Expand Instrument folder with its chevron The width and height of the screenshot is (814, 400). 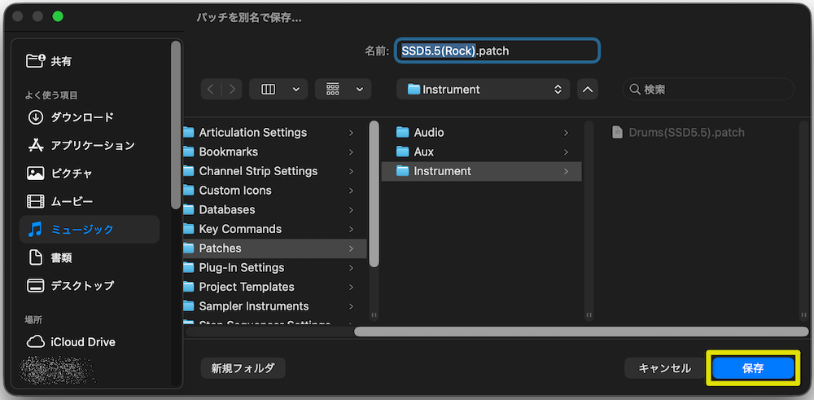[x=566, y=171]
